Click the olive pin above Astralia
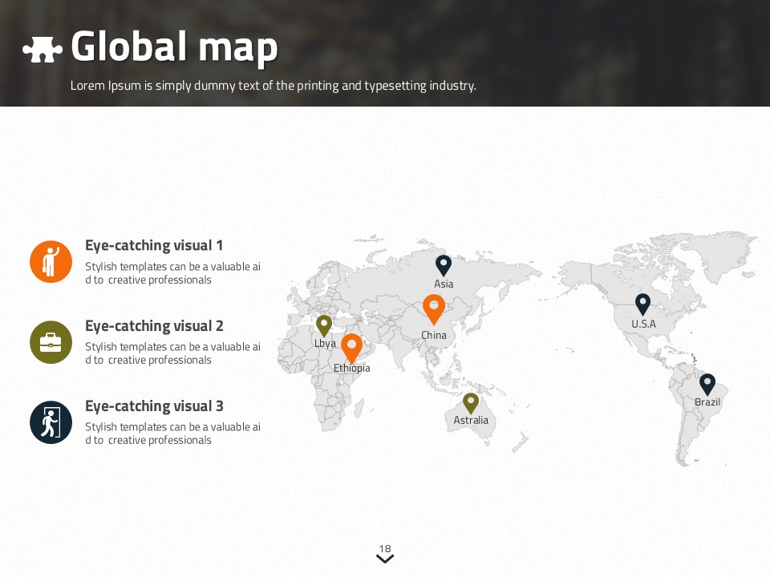Viewport: 770px width, 577px height. [471, 403]
